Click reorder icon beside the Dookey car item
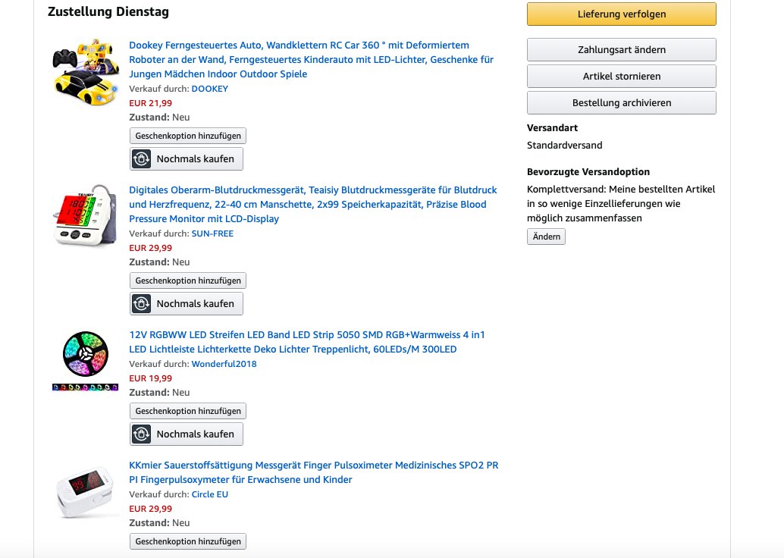The height and width of the screenshot is (558, 784). point(142,159)
